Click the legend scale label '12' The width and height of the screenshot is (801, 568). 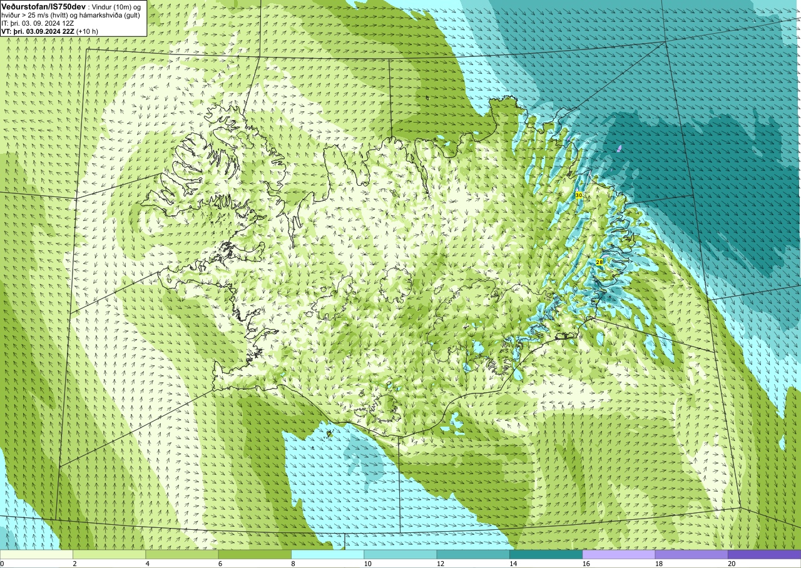pos(441,564)
